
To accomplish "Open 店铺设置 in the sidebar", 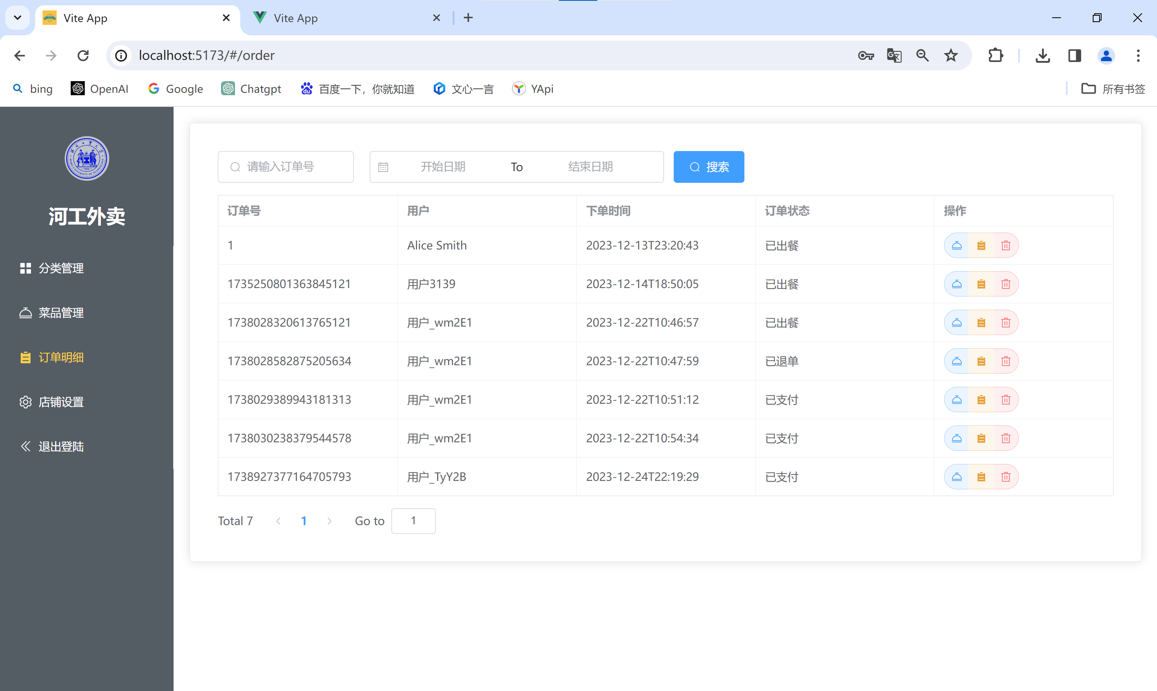I will click(61, 402).
